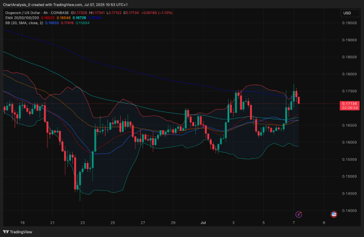Click the EMA 20/50/100/200 indicator label
Screen dimensions: 364x237
tap(22, 18)
